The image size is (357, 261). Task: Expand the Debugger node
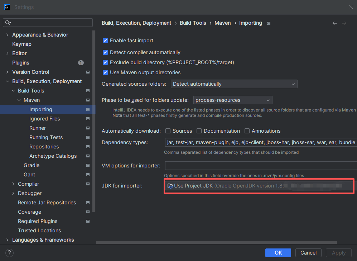13,193
